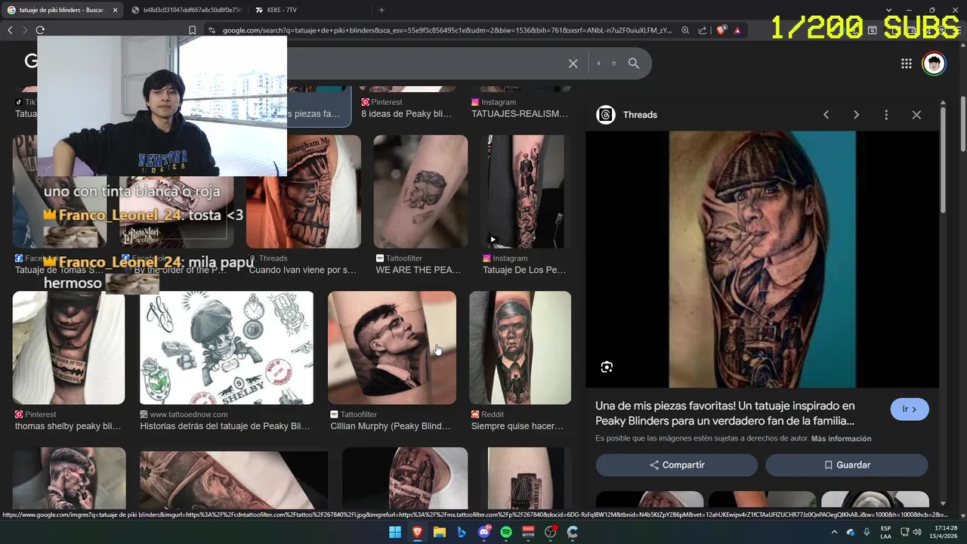Screen dimensions: 967x544
Task: Open the Windows Start menu
Action: click(395, 532)
